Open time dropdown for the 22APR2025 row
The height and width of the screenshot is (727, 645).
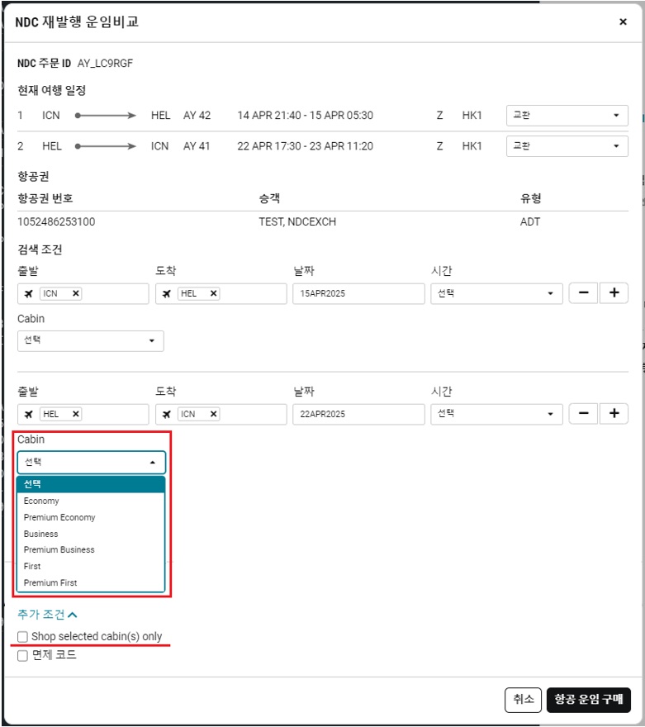[496, 414]
